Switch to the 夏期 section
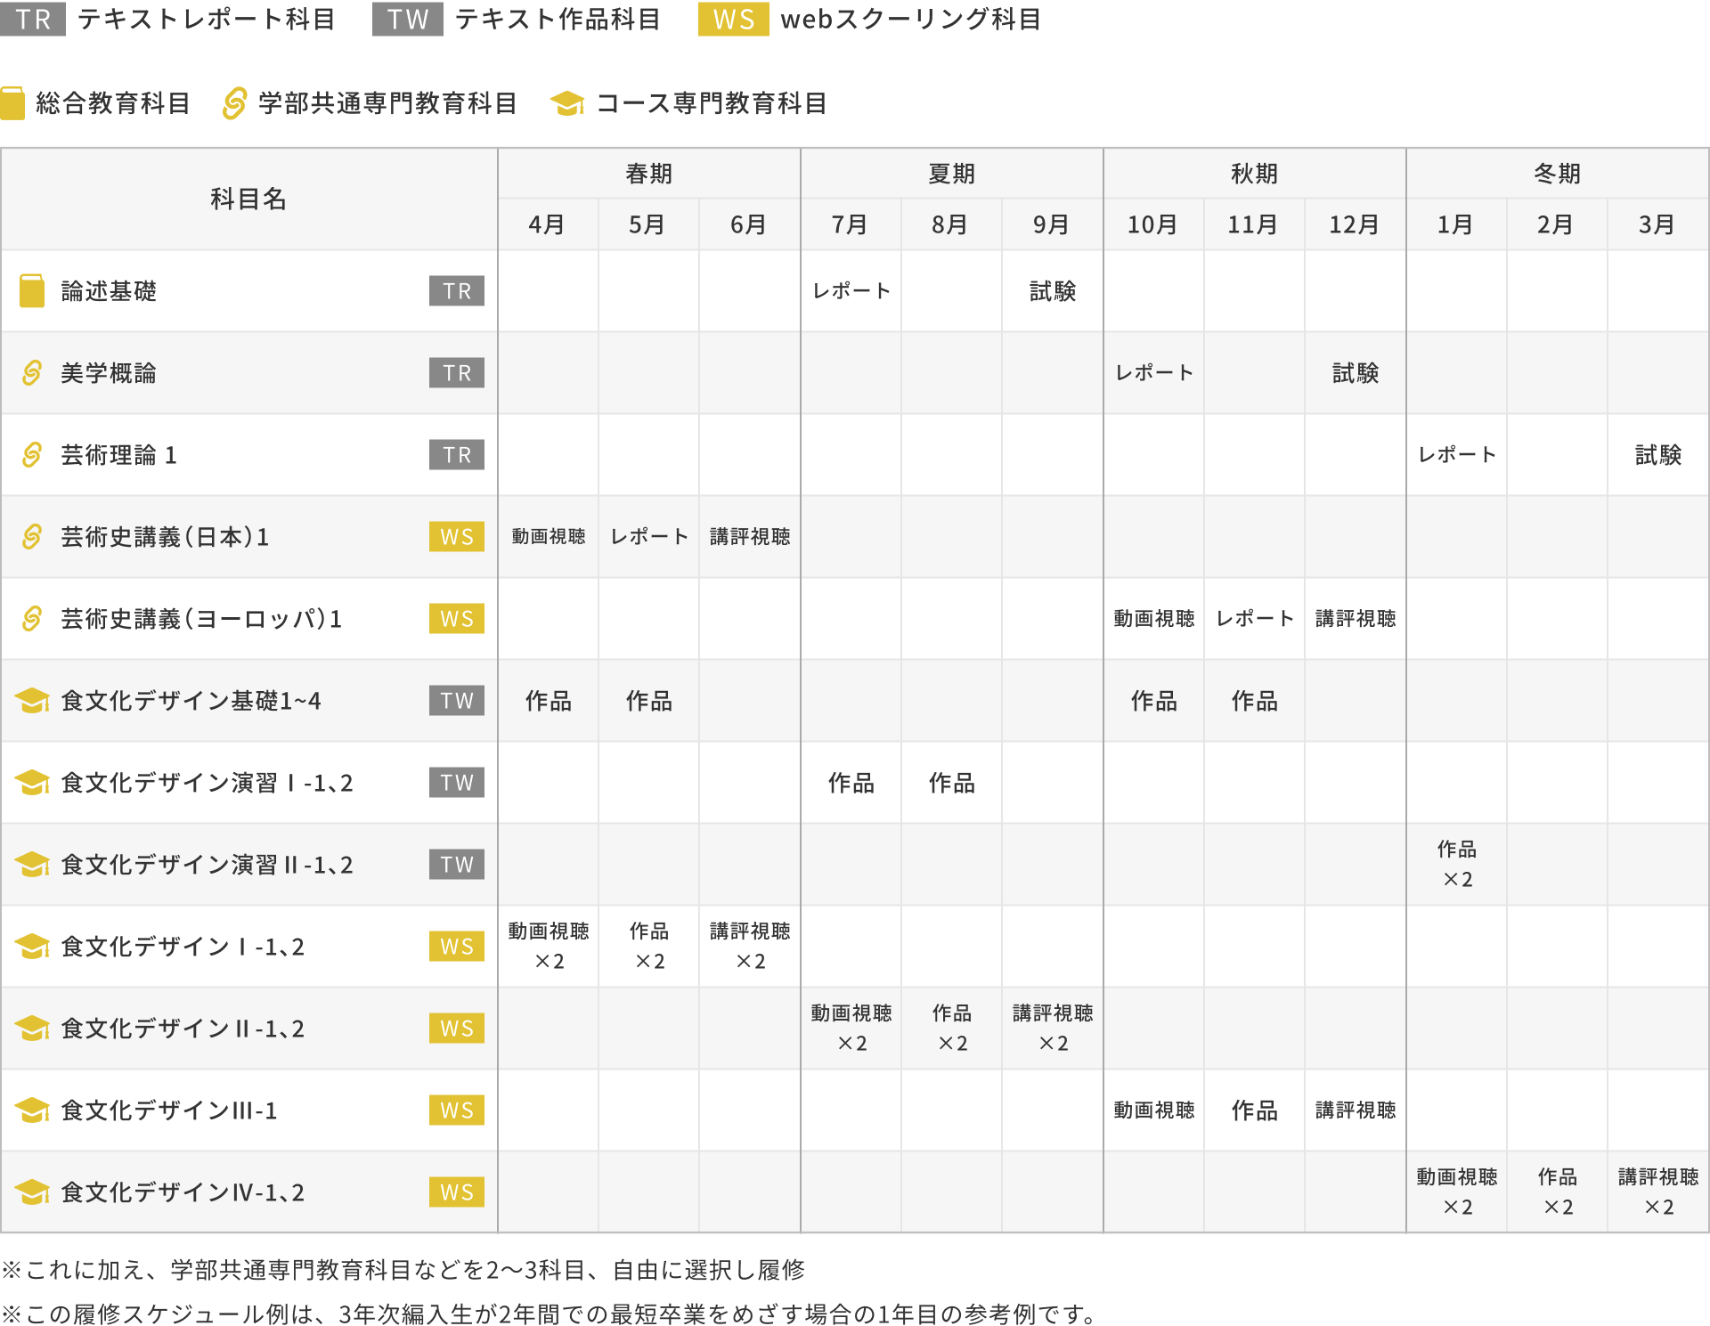Image resolution: width=1710 pixels, height=1326 pixels. tap(950, 174)
